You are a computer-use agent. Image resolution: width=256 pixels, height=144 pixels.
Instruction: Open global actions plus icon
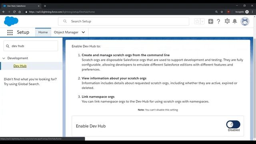point(211,21)
